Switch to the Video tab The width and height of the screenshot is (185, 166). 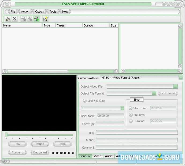coord(97,156)
